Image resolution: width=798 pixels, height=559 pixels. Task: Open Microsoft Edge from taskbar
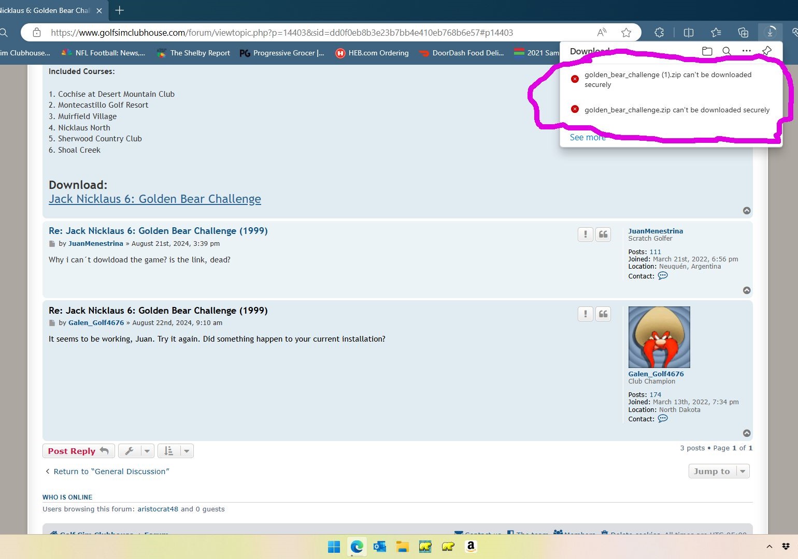coord(357,547)
